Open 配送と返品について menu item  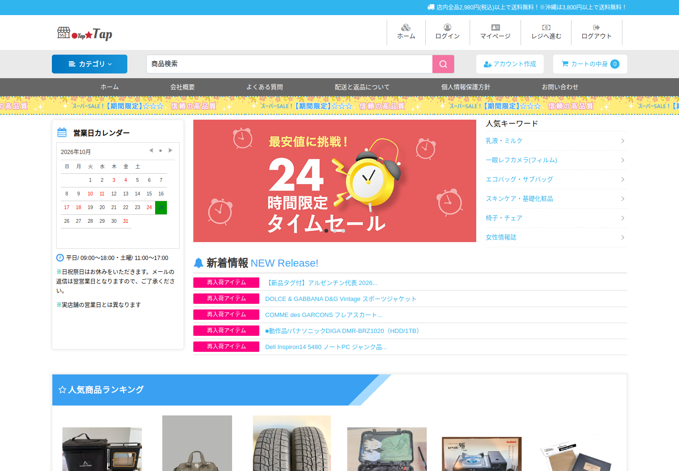pyautogui.click(x=362, y=87)
